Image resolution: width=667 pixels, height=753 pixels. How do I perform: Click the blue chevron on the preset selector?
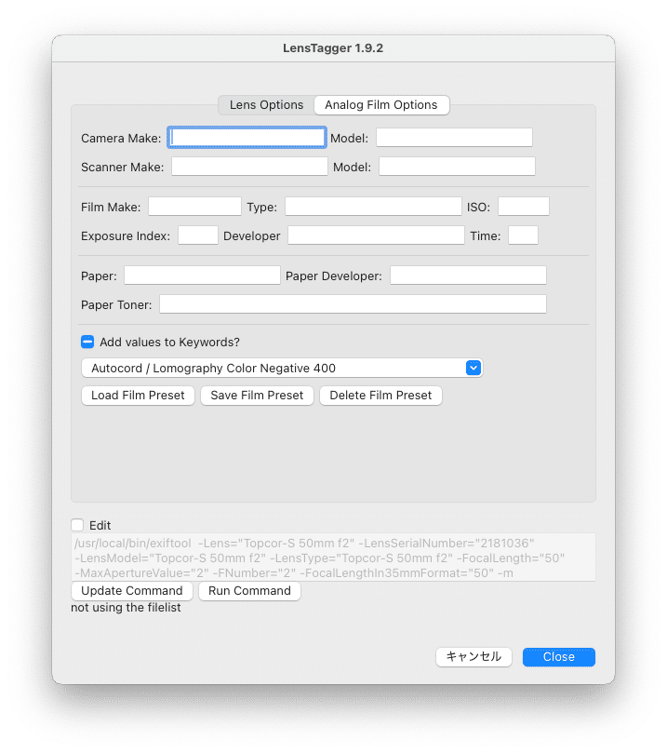[x=474, y=367]
